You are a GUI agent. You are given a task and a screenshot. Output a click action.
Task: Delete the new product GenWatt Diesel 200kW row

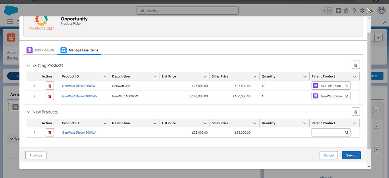coord(50,133)
